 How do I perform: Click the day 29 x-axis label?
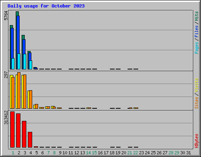coord(177,153)
